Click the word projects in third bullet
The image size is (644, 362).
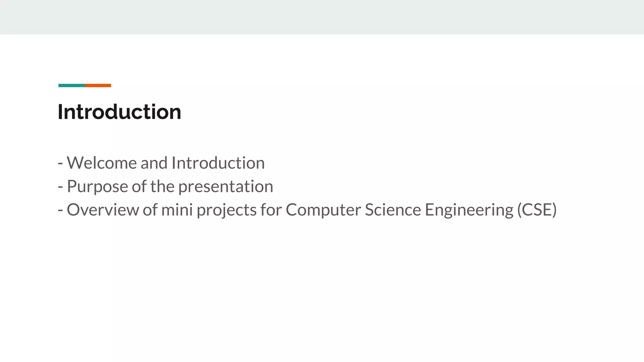[x=226, y=210]
